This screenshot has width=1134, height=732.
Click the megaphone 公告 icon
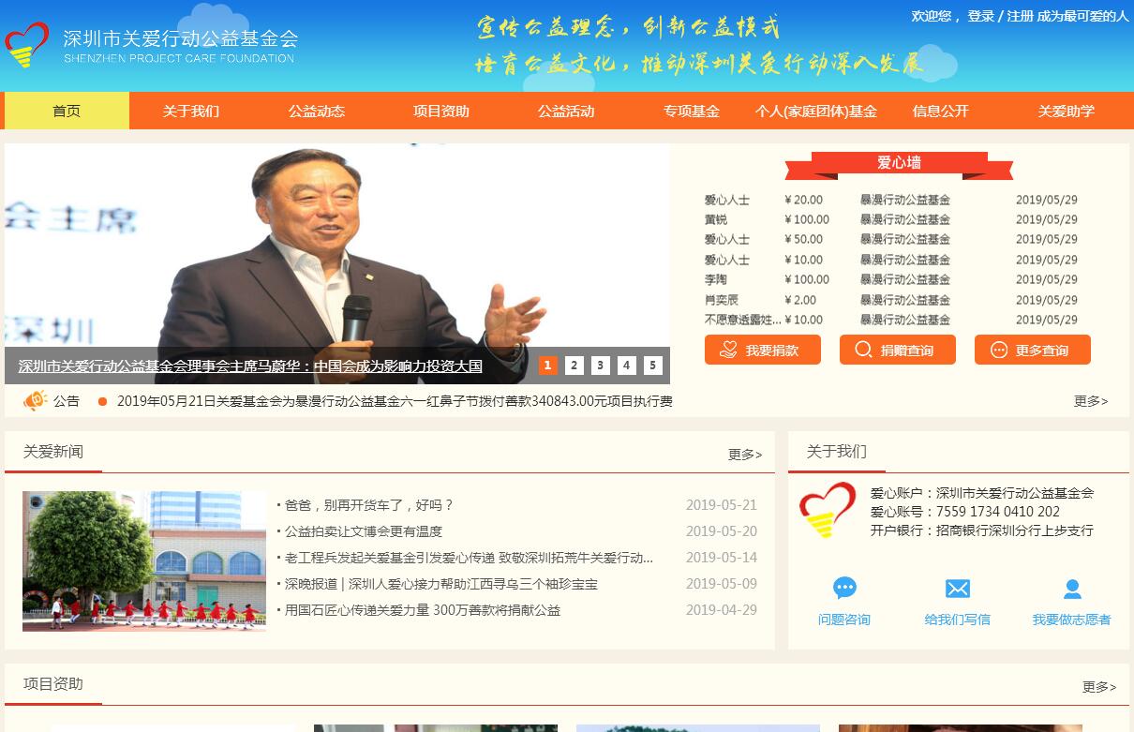36,401
